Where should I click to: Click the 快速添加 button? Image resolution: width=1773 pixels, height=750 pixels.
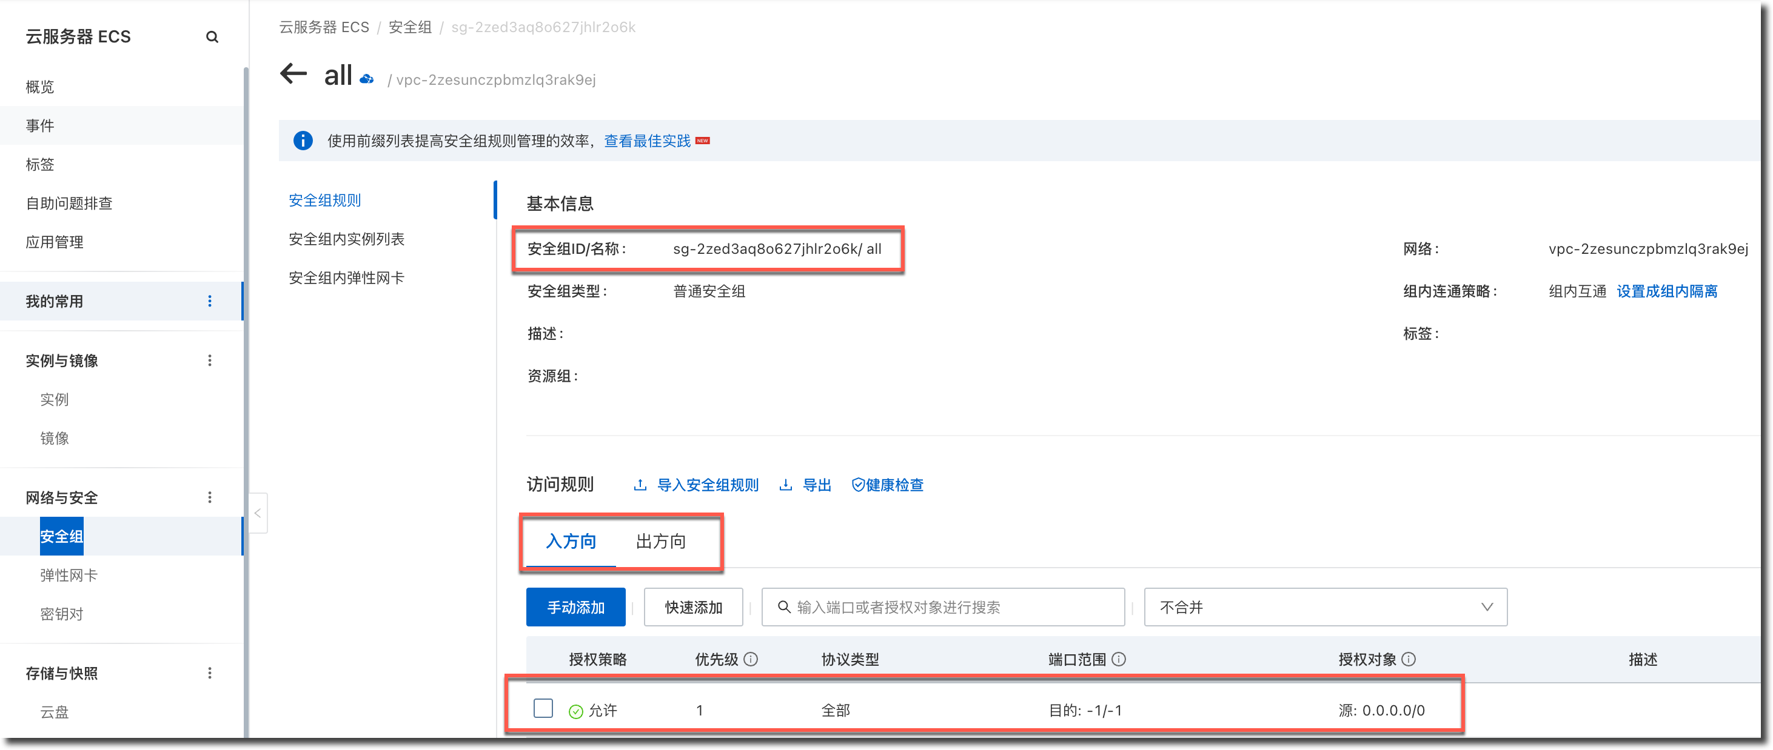tap(693, 607)
